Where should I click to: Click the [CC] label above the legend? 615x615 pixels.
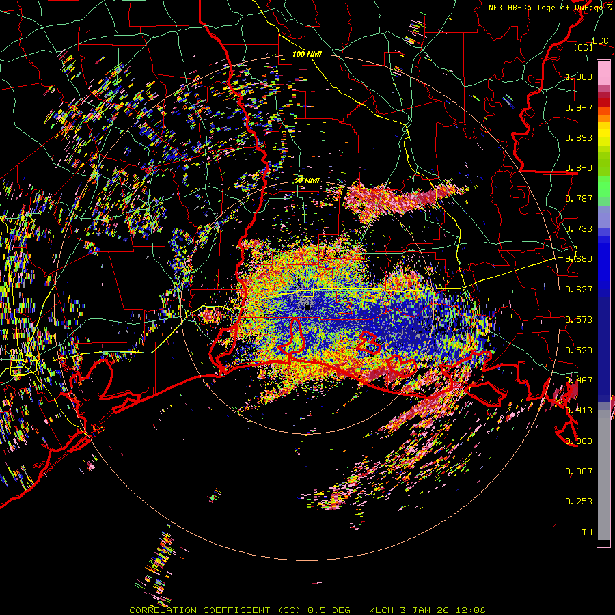[x=583, y=47]
